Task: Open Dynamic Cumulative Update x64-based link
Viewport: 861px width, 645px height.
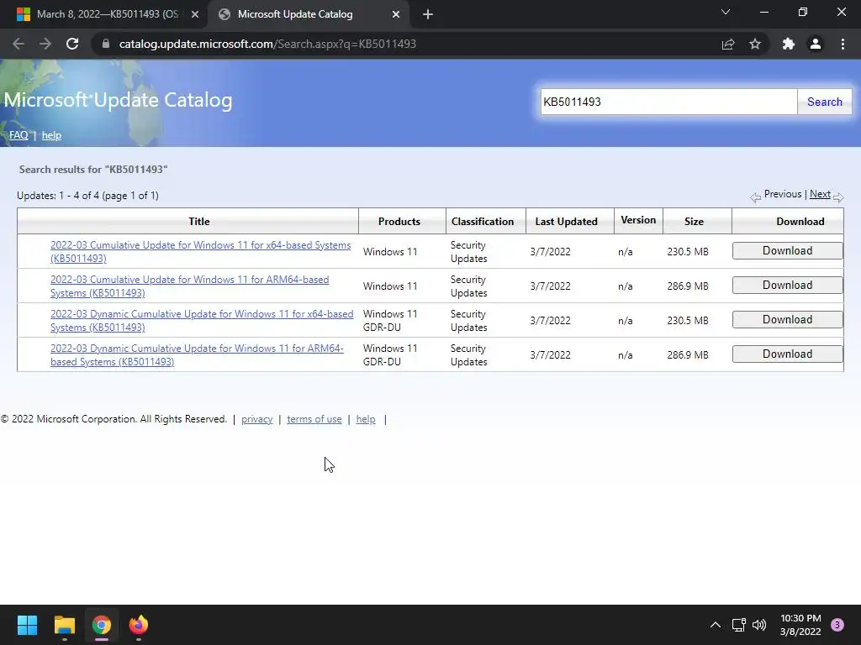Action: click(202, 321)
